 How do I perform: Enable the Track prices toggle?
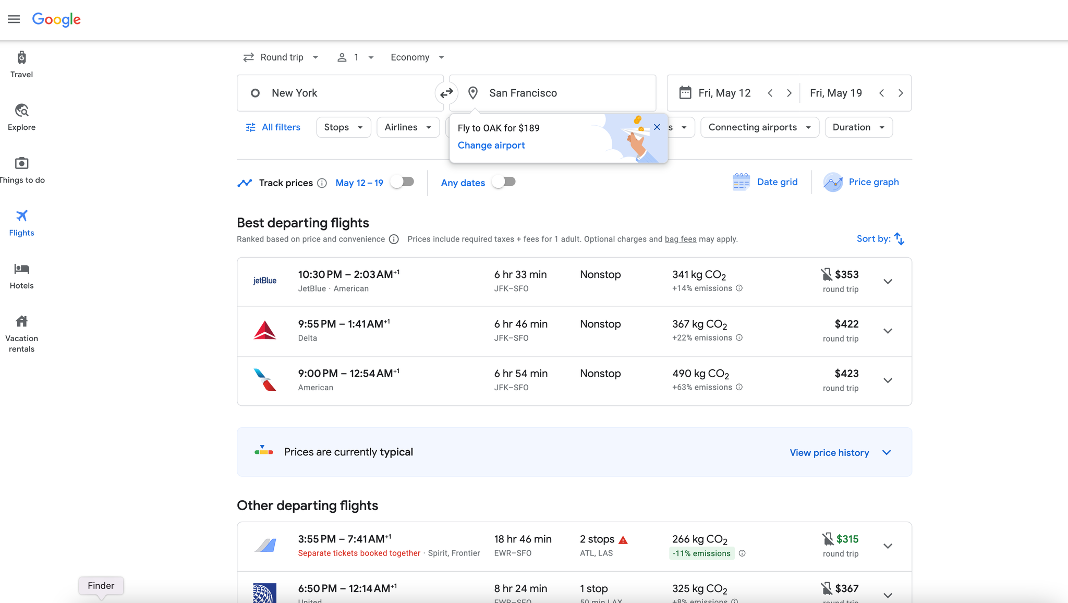coord(402,182)
